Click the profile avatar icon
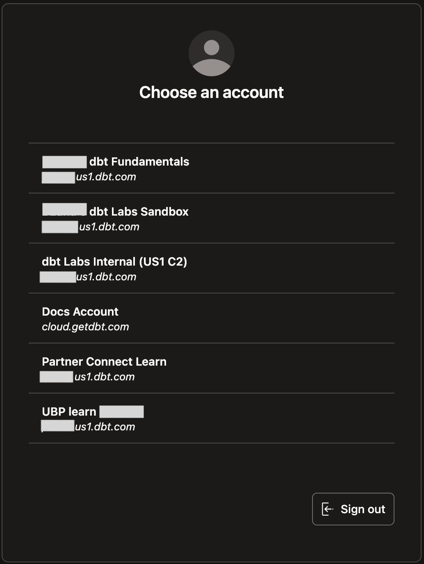The height and width of the screenshot is (564, 424). 212,53
